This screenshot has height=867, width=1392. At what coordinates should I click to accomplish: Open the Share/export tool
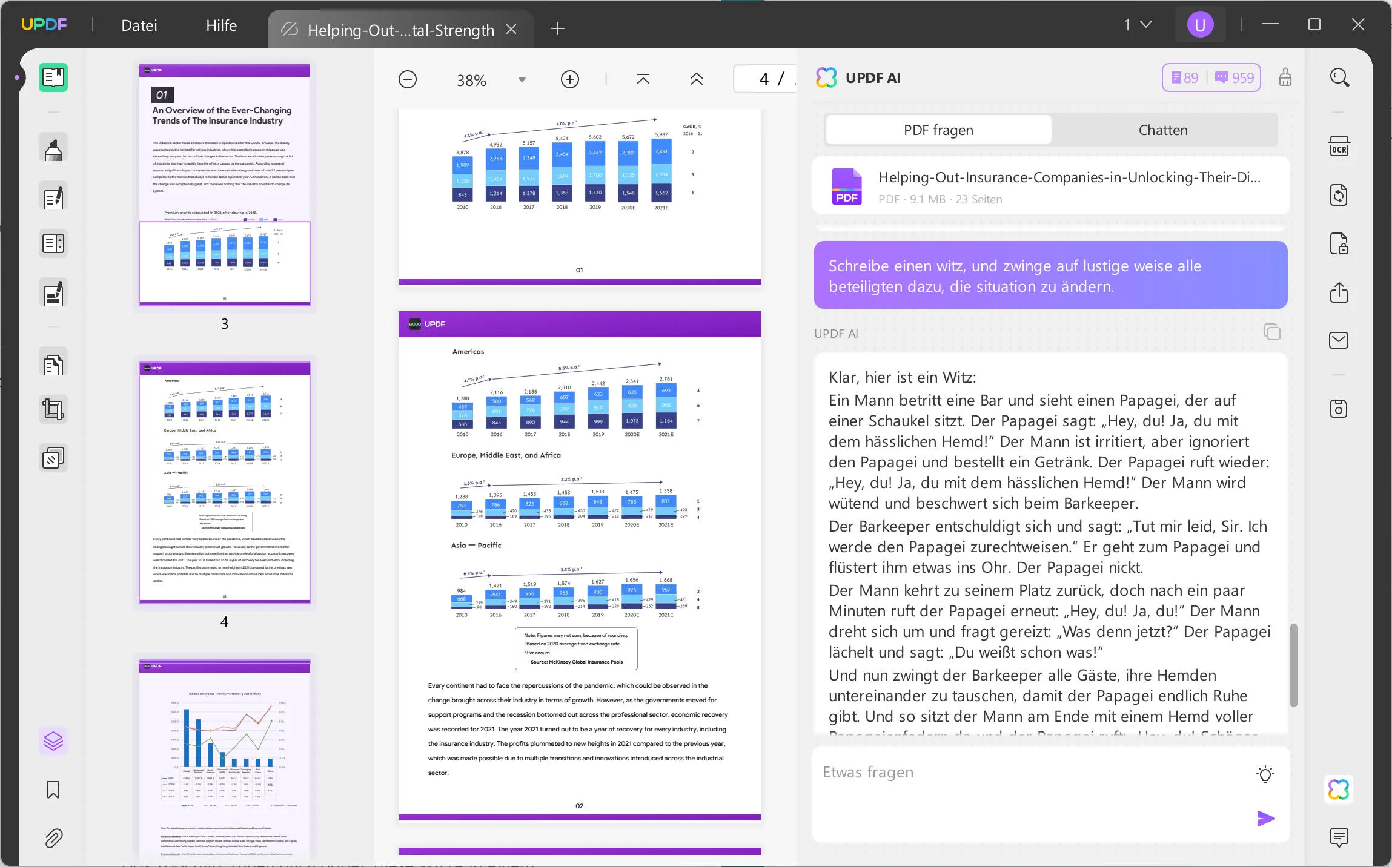[x=1339, y=293]
